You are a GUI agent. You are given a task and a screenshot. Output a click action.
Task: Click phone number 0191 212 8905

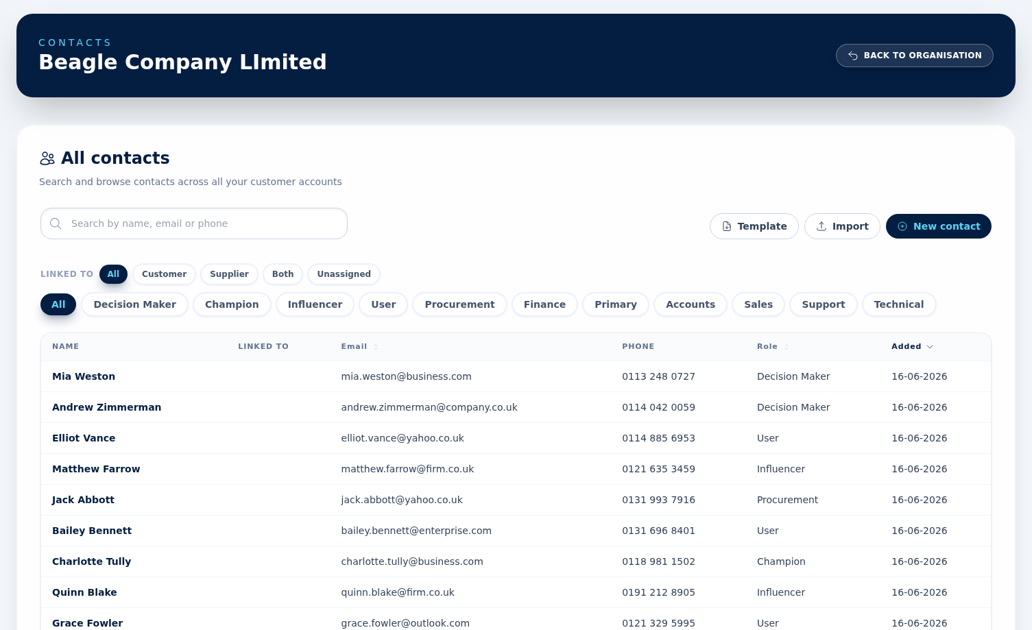tap(658, 592)
